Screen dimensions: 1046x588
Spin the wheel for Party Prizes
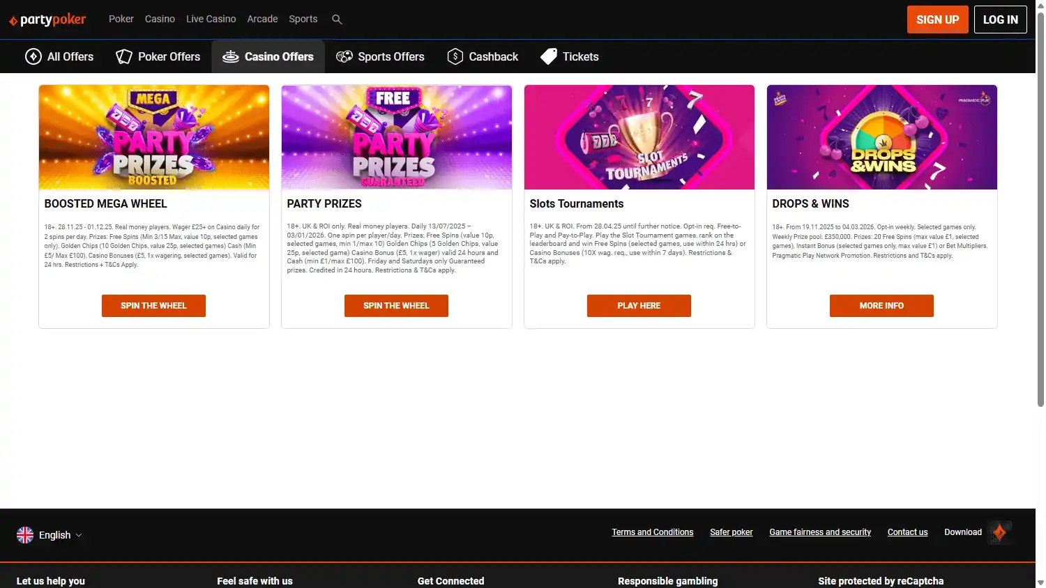click(x=396, y=306)
